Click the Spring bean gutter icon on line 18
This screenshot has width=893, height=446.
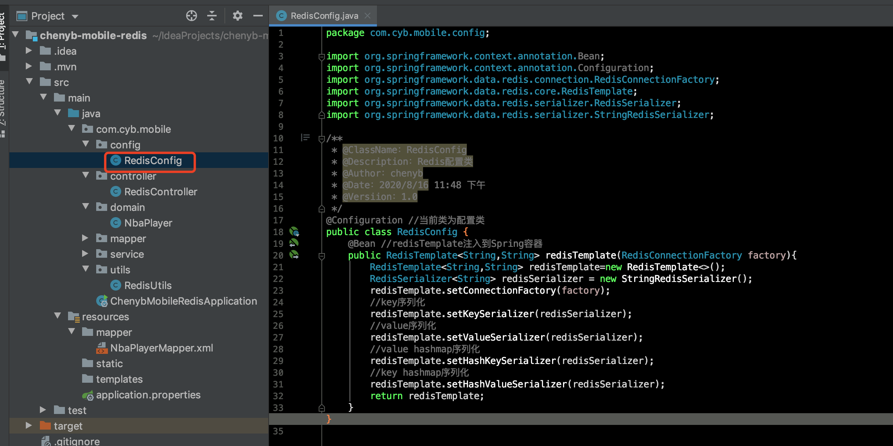point(294,232)
